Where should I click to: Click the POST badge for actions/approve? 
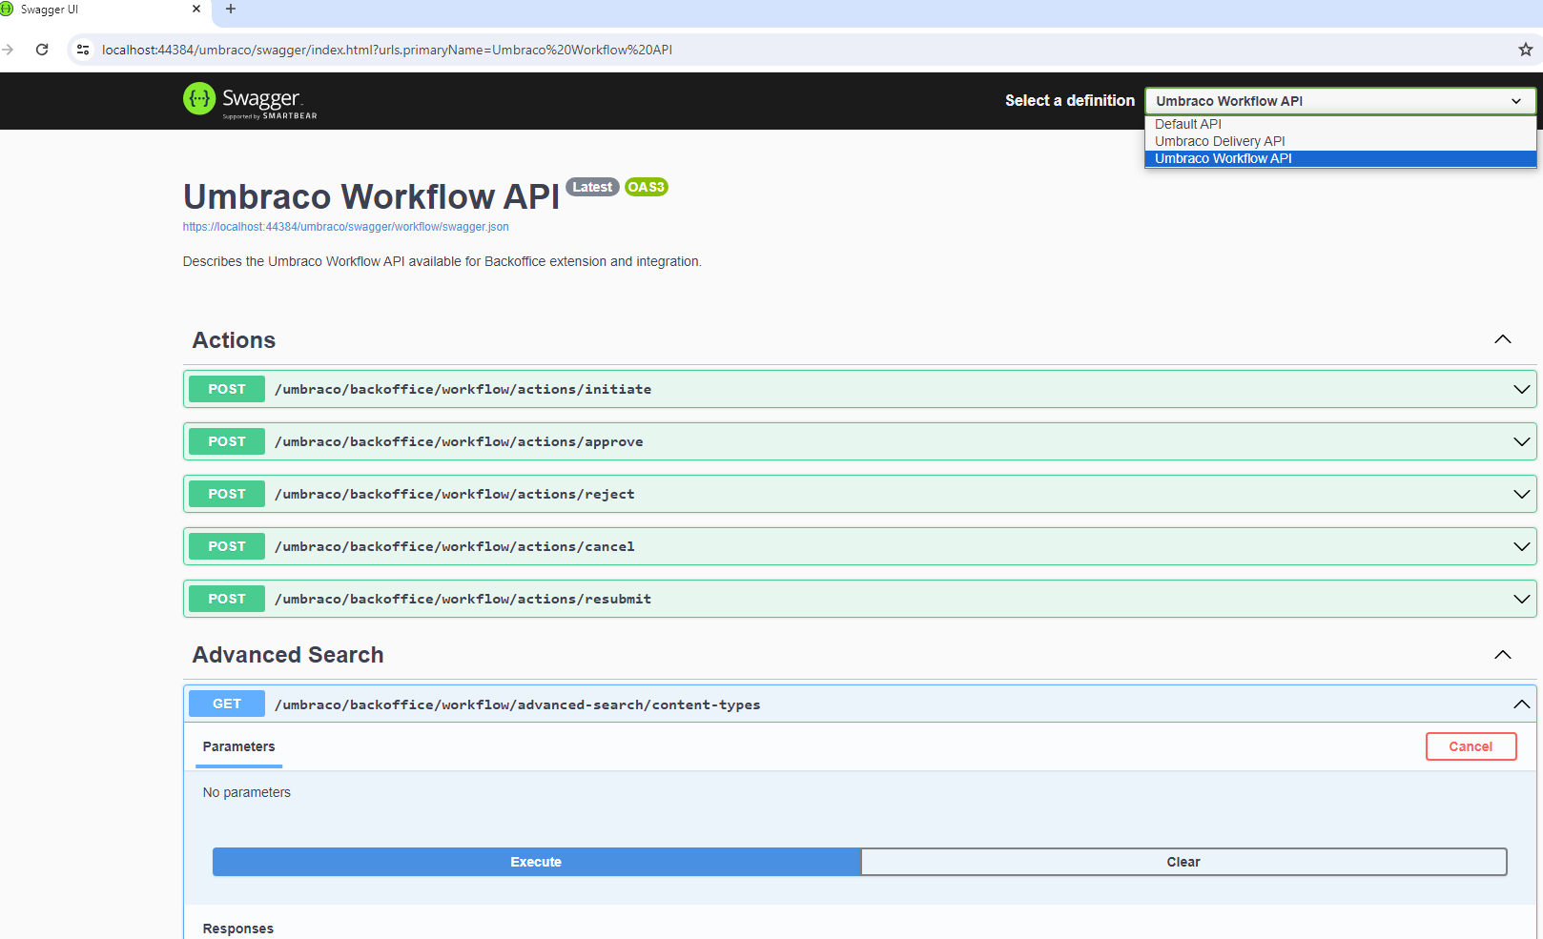point(227,441)
